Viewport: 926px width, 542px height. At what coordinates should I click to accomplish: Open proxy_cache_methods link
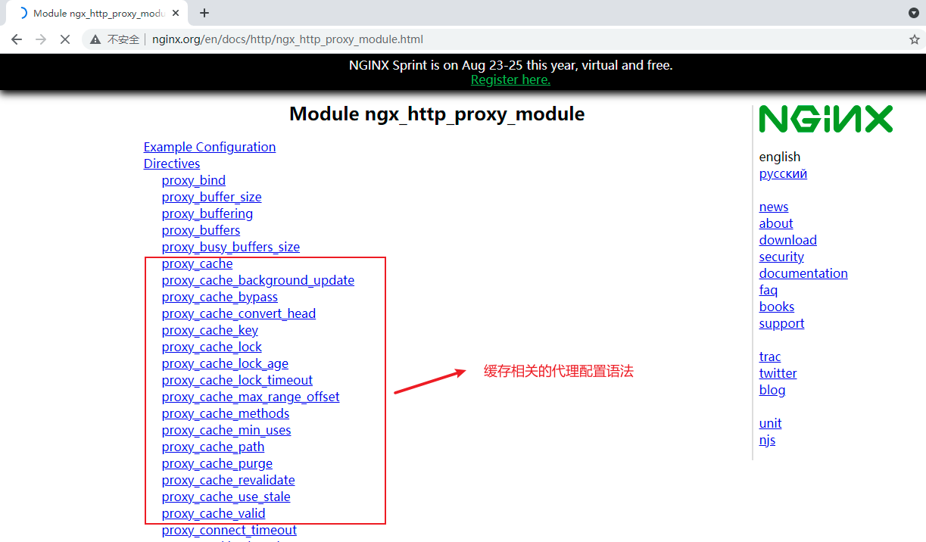pos(226,413)
